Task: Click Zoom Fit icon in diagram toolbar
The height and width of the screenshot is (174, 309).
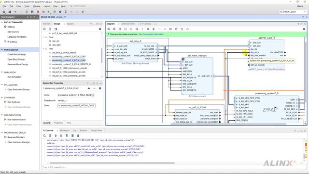Action: pyautogui.click(x=120, y=29)
